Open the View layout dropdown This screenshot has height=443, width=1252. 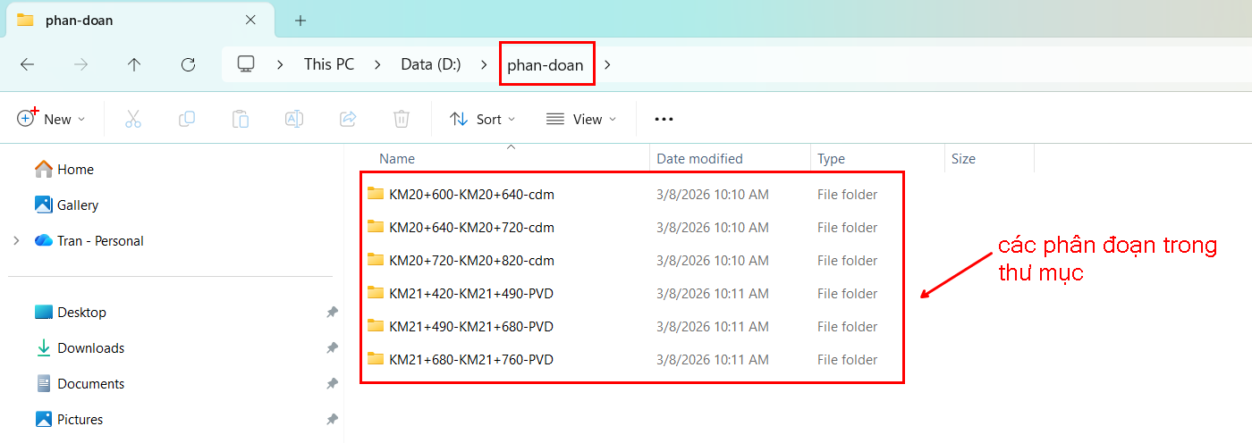point(581,119)
